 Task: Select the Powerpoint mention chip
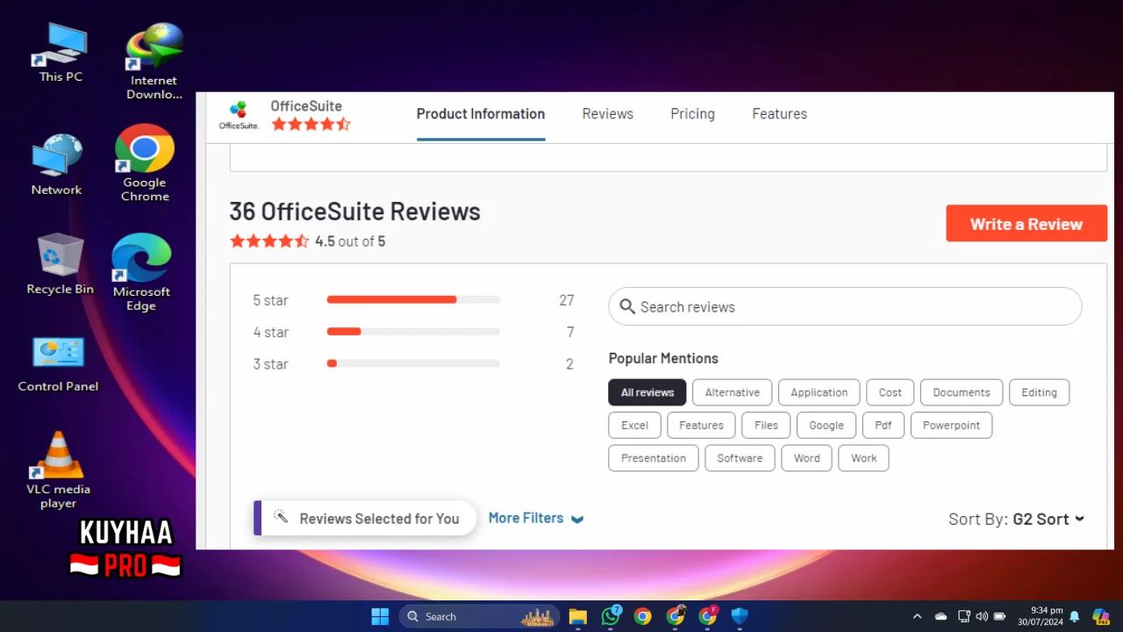coord(952,425)
